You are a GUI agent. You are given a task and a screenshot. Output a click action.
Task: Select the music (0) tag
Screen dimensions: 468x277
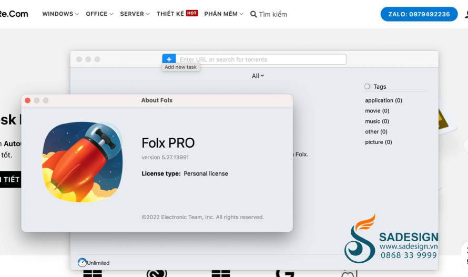click(377, 121)
